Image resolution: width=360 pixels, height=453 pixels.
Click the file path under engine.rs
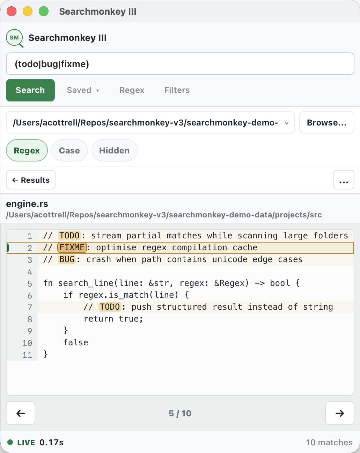164,215
